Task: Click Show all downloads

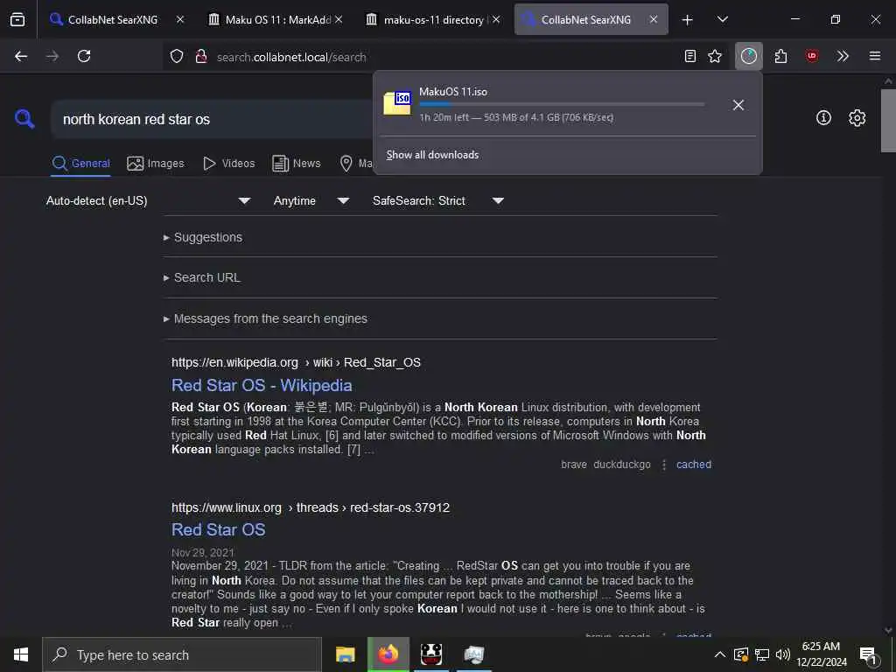Action: pyautogui.click(x=432, y=155)
